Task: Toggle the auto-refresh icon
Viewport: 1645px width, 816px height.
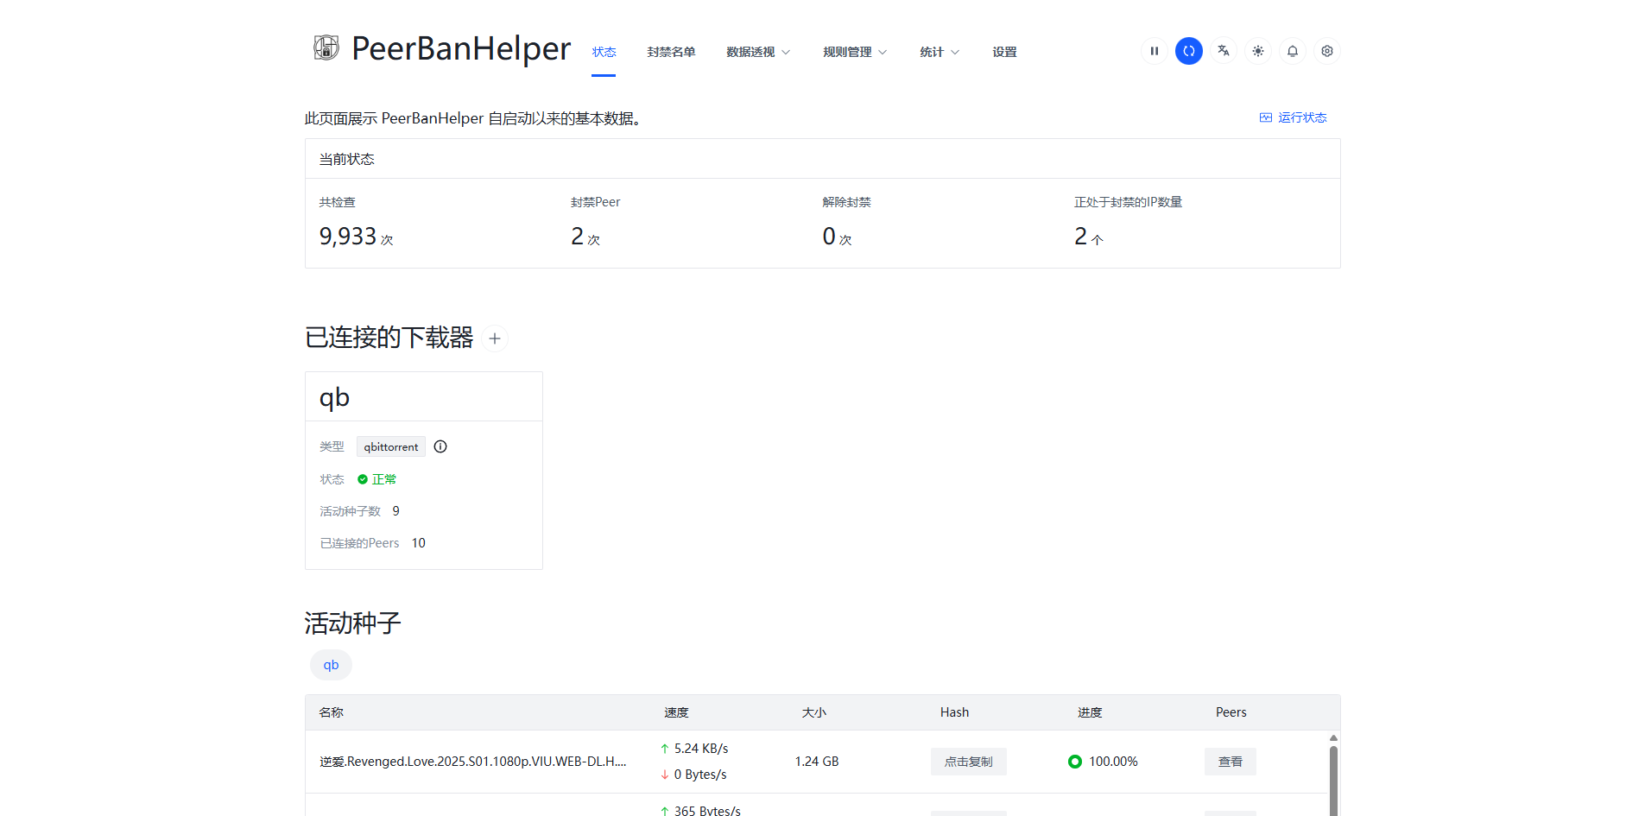Action: click(x=1189, y=51)
